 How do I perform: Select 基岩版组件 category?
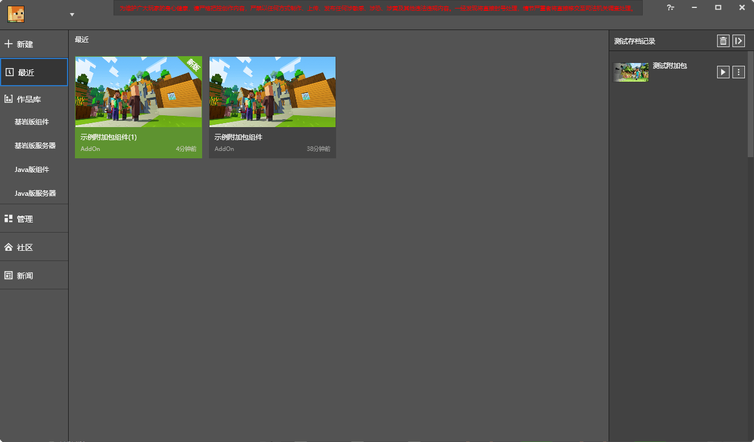tap(32, 122)
